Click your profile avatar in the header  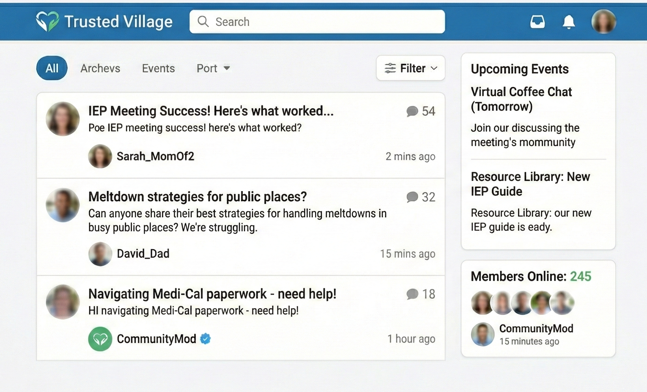point(604,21)
